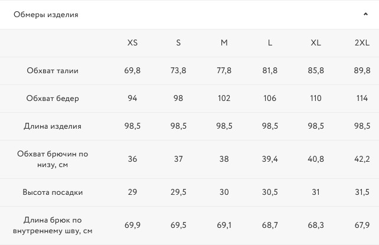Click the Обмеры изделия section title
The image size is (379, 245).
point(46,15)
